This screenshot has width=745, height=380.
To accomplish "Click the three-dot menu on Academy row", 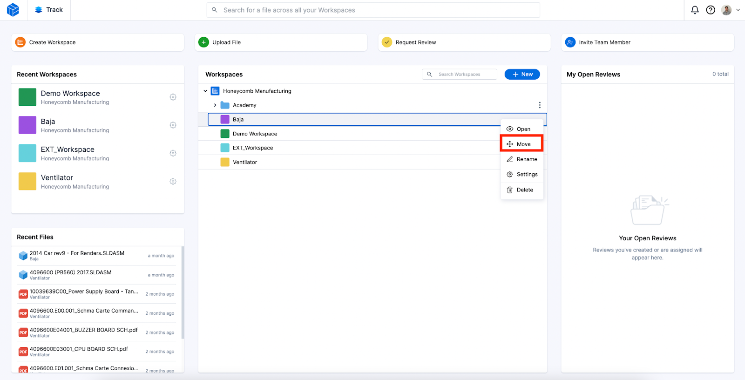I will pyautogui.click(x=540, y=105).
